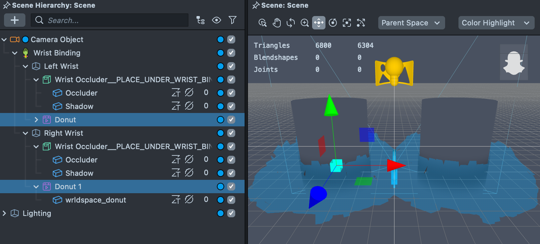540x244 pixels.
Task: Select the Right Wrist tree item
Action: pos(63,133)
